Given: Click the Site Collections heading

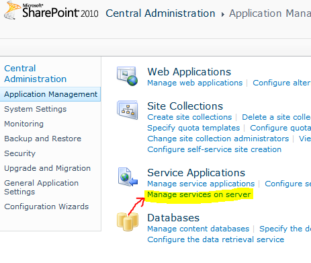Looking at the screenshot, I should point(185,106).
